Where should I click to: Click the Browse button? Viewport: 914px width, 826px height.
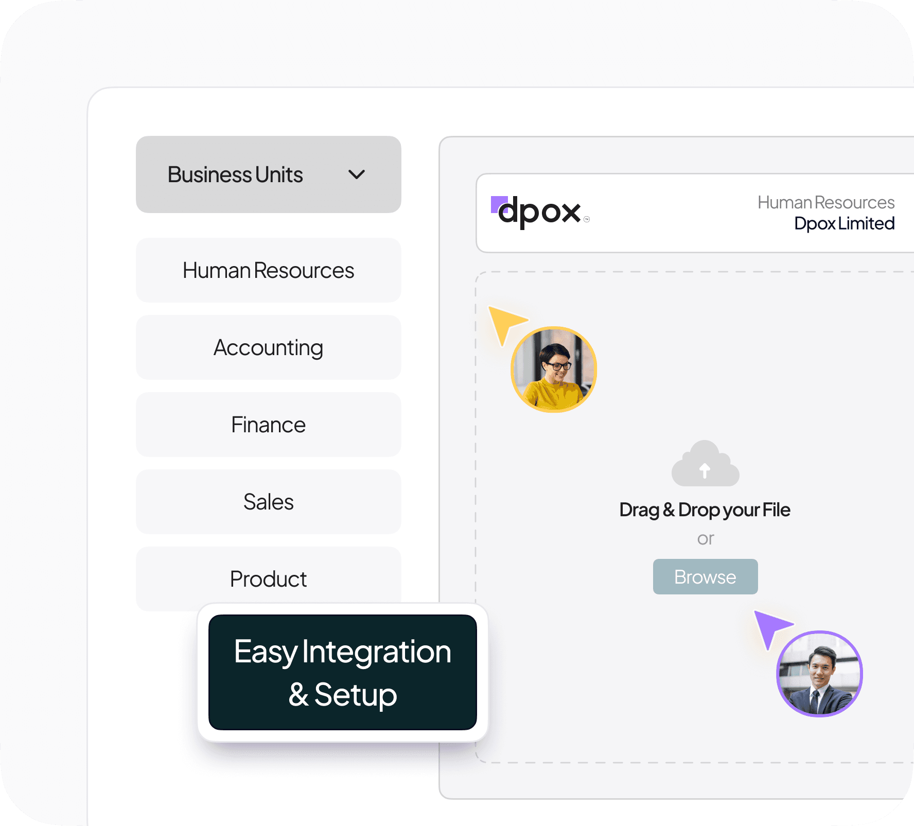705,576
